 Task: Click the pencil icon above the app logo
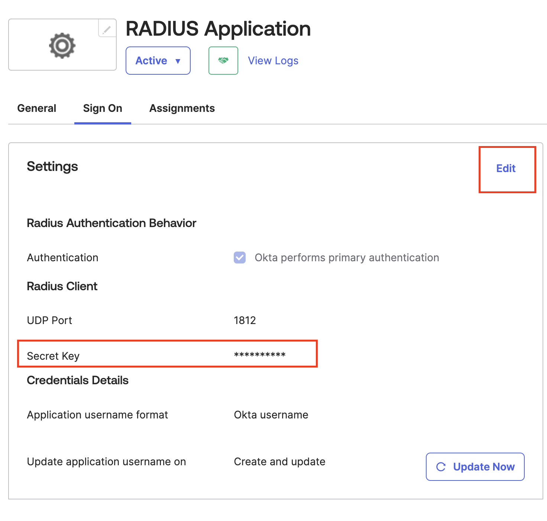coord(106,29)
